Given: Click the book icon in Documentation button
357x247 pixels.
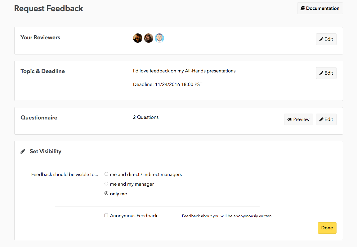Looking at the screenshot, I should tap(303, 8).
